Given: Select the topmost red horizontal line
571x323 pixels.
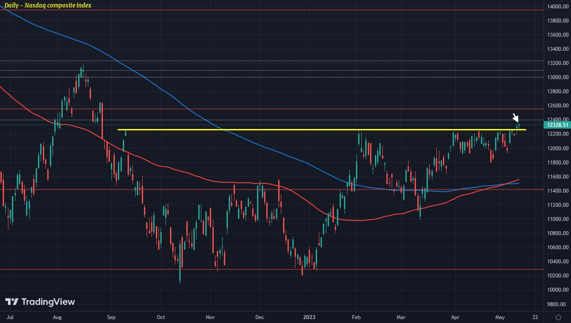Looking at the screenshot, I should pos(265,10).
